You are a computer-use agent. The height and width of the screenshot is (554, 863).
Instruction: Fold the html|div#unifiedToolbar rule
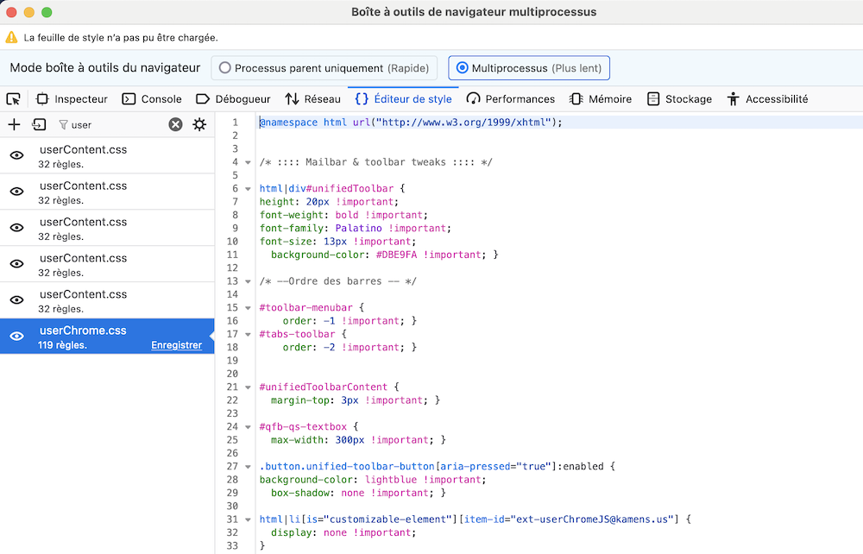[x=249, y=189]
